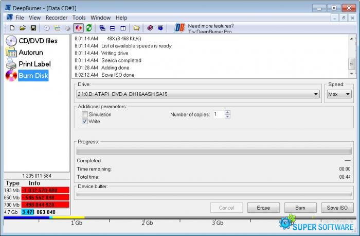Open the Help menu
This screenshot has width=360, height=236.
click(121, 18)
